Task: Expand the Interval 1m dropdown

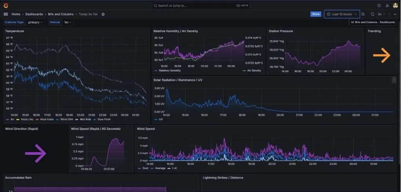Action: [68, 22]
